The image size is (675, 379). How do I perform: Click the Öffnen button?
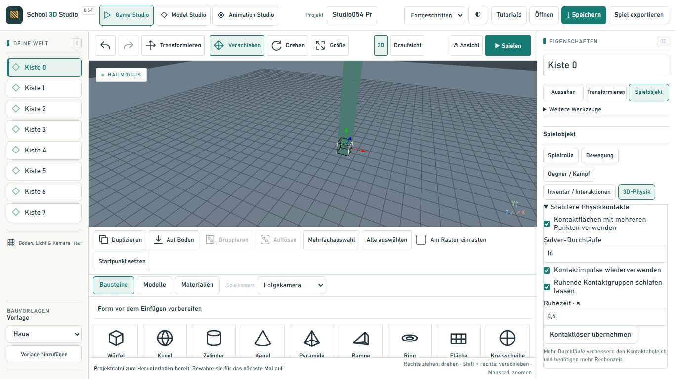[544, 15]
